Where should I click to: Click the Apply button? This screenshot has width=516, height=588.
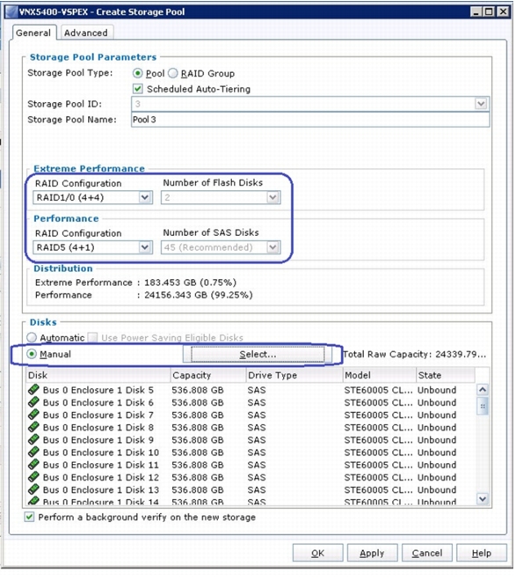coord(372,553)
